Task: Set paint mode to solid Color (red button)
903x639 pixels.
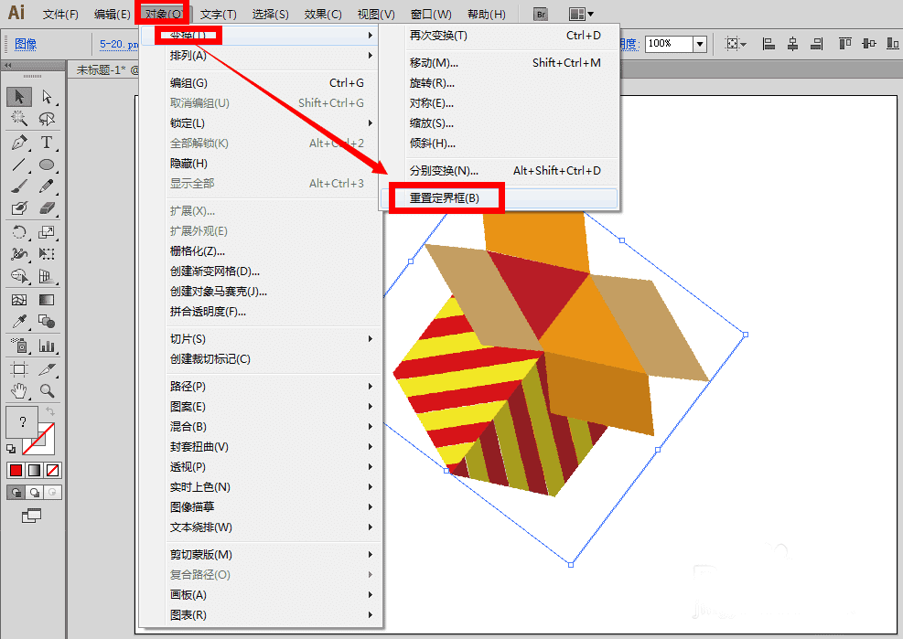Action: click(16, 470)
